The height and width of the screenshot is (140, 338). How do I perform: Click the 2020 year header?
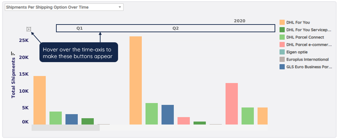pos(240,21)
